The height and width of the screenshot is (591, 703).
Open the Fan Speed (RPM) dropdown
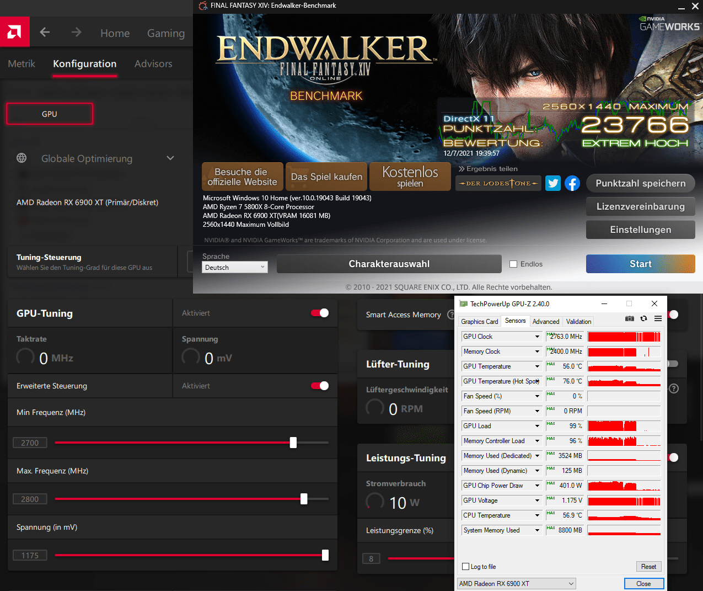click(537, 411)
